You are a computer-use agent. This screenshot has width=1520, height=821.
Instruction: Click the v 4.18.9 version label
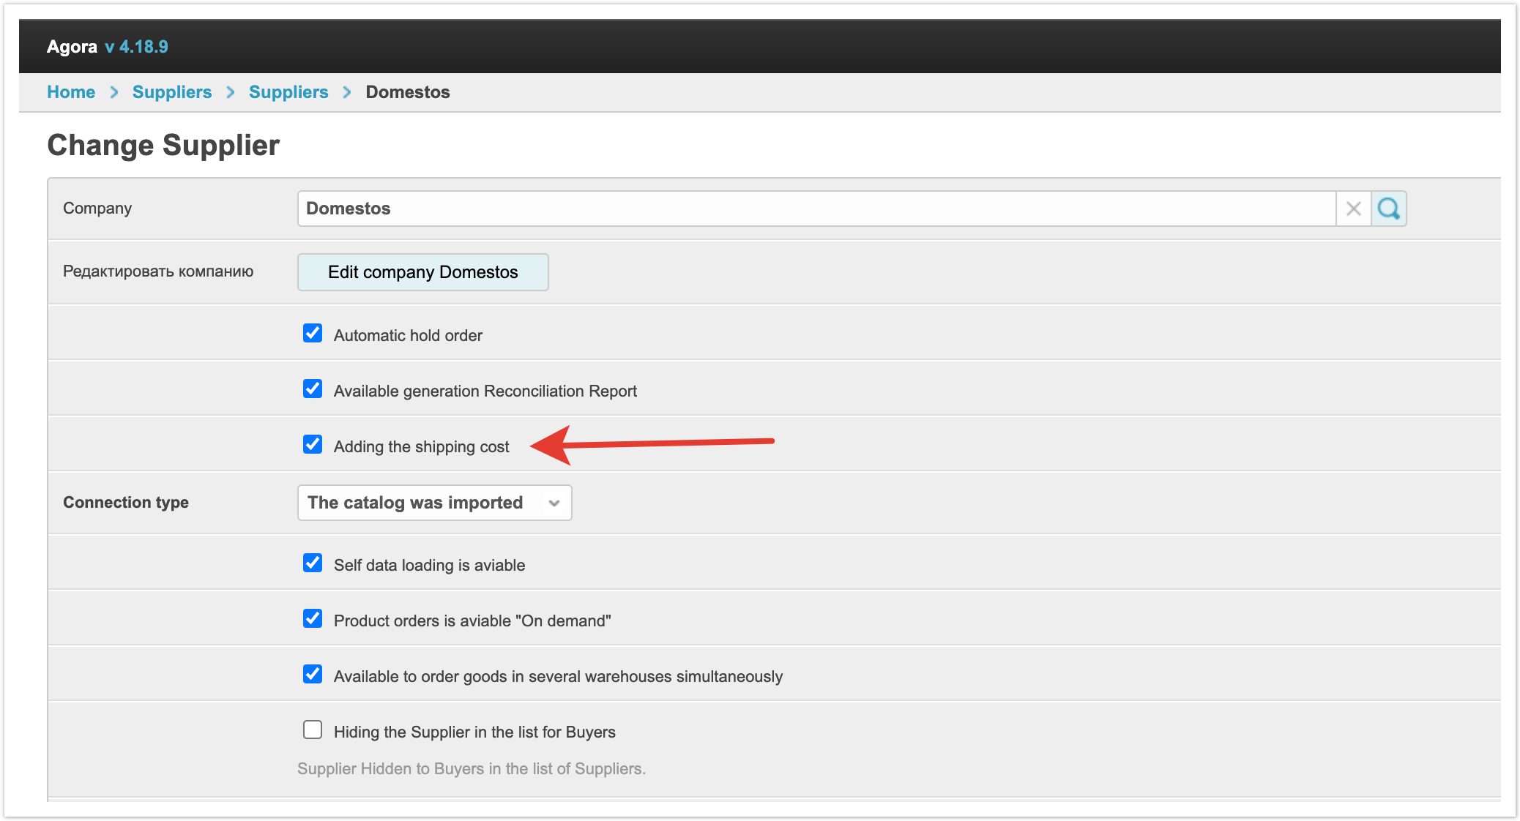(136, 47)
